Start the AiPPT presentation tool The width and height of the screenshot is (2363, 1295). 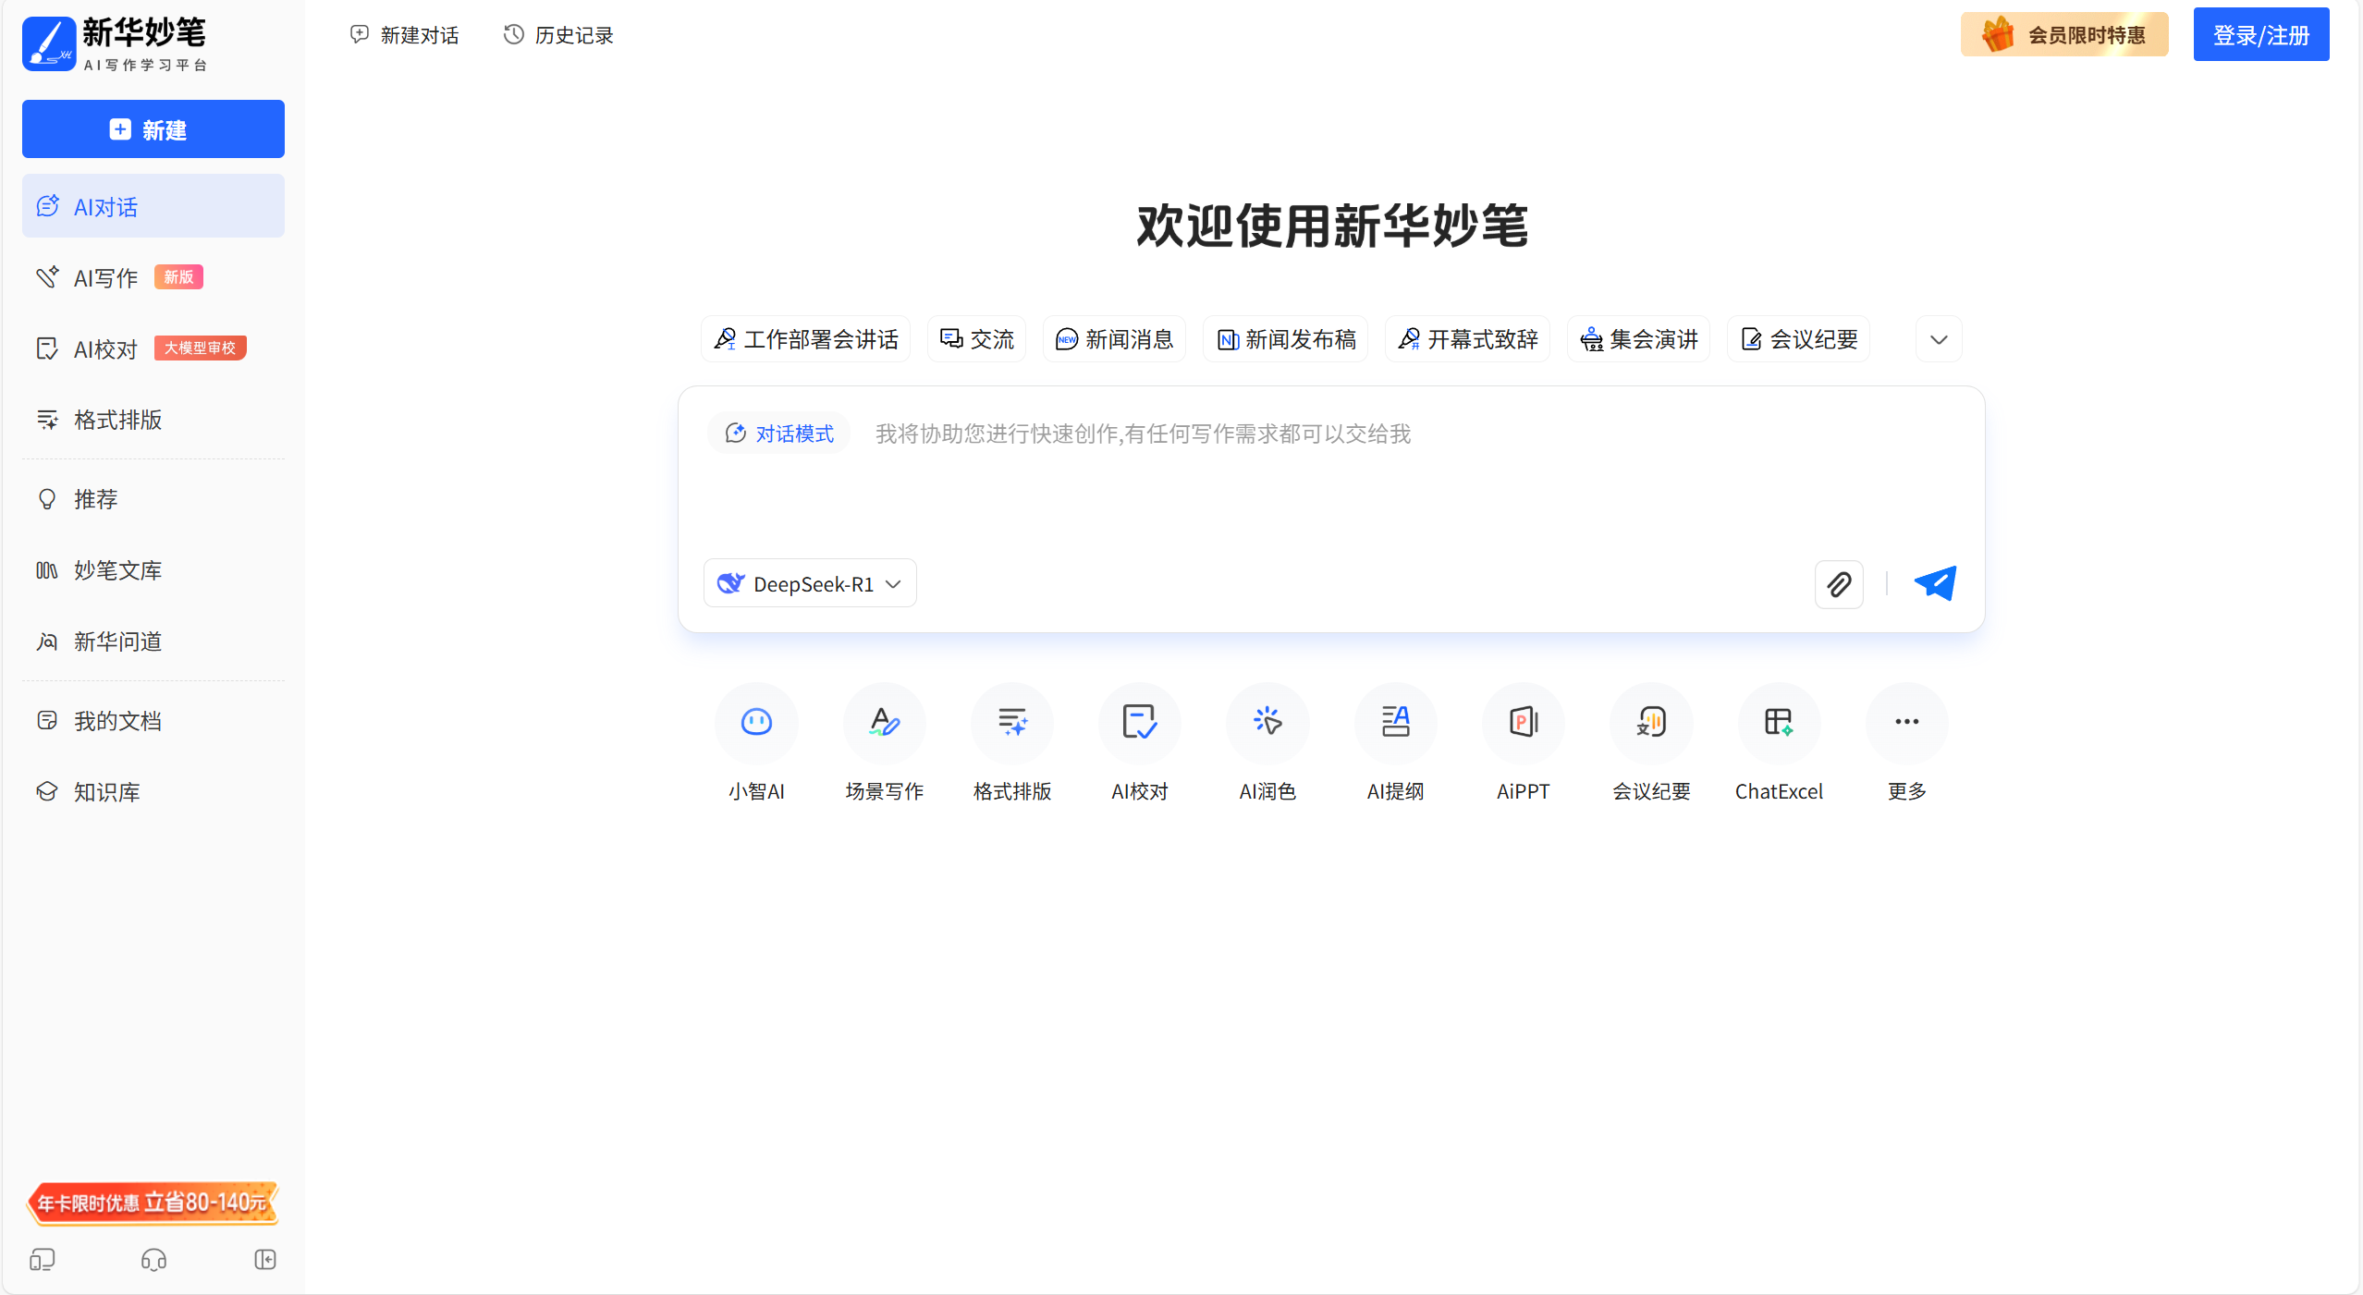[x=1523, y=724]
